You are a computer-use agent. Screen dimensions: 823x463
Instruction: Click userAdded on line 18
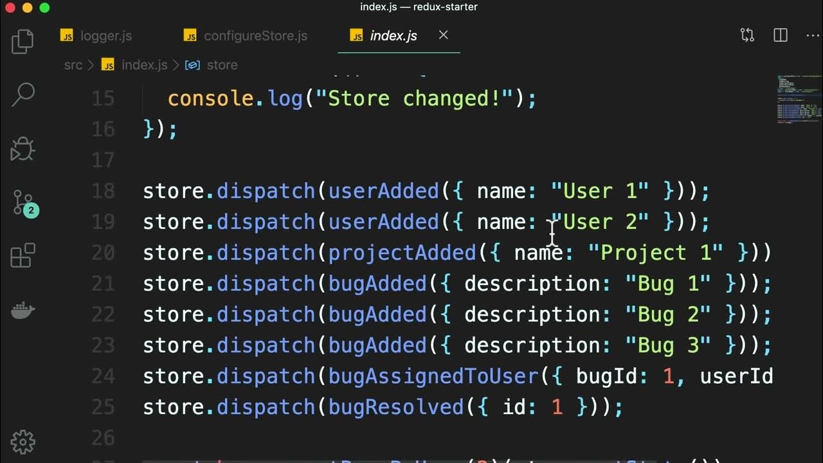[x=384, y=191]
